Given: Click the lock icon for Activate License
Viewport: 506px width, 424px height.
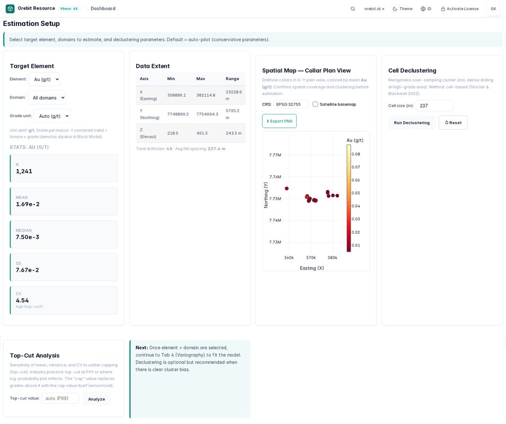Looking at the screenshot, I should pos(443,9).
